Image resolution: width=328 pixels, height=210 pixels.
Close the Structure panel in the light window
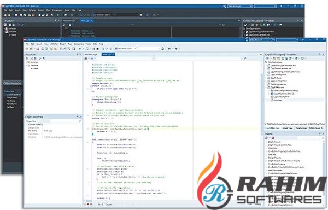pos(80,54)
